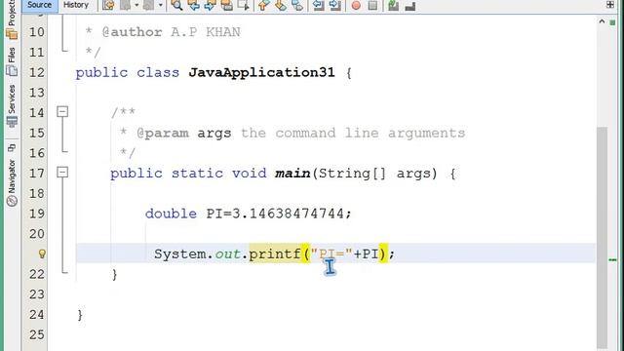Open the Forward history dropdown arrow
This screenshot has width=624, height=351.
pos(160,5)
